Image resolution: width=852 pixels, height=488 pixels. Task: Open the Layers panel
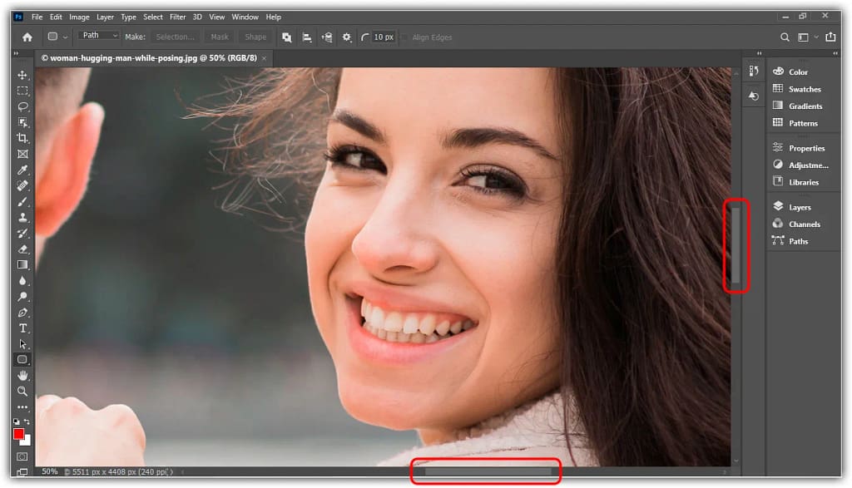click(800, 207)
